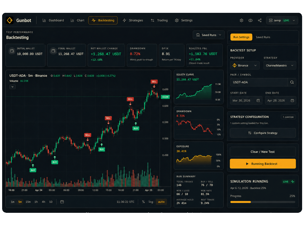Click the USDT-ADA pair input field
This screenshot has height=231, width=308.
(259, 82)
